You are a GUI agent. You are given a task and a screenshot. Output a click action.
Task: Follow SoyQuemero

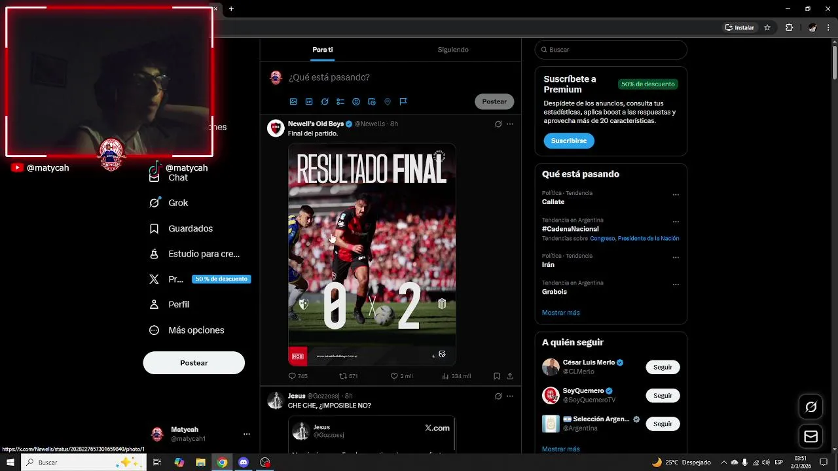point(663,395)
